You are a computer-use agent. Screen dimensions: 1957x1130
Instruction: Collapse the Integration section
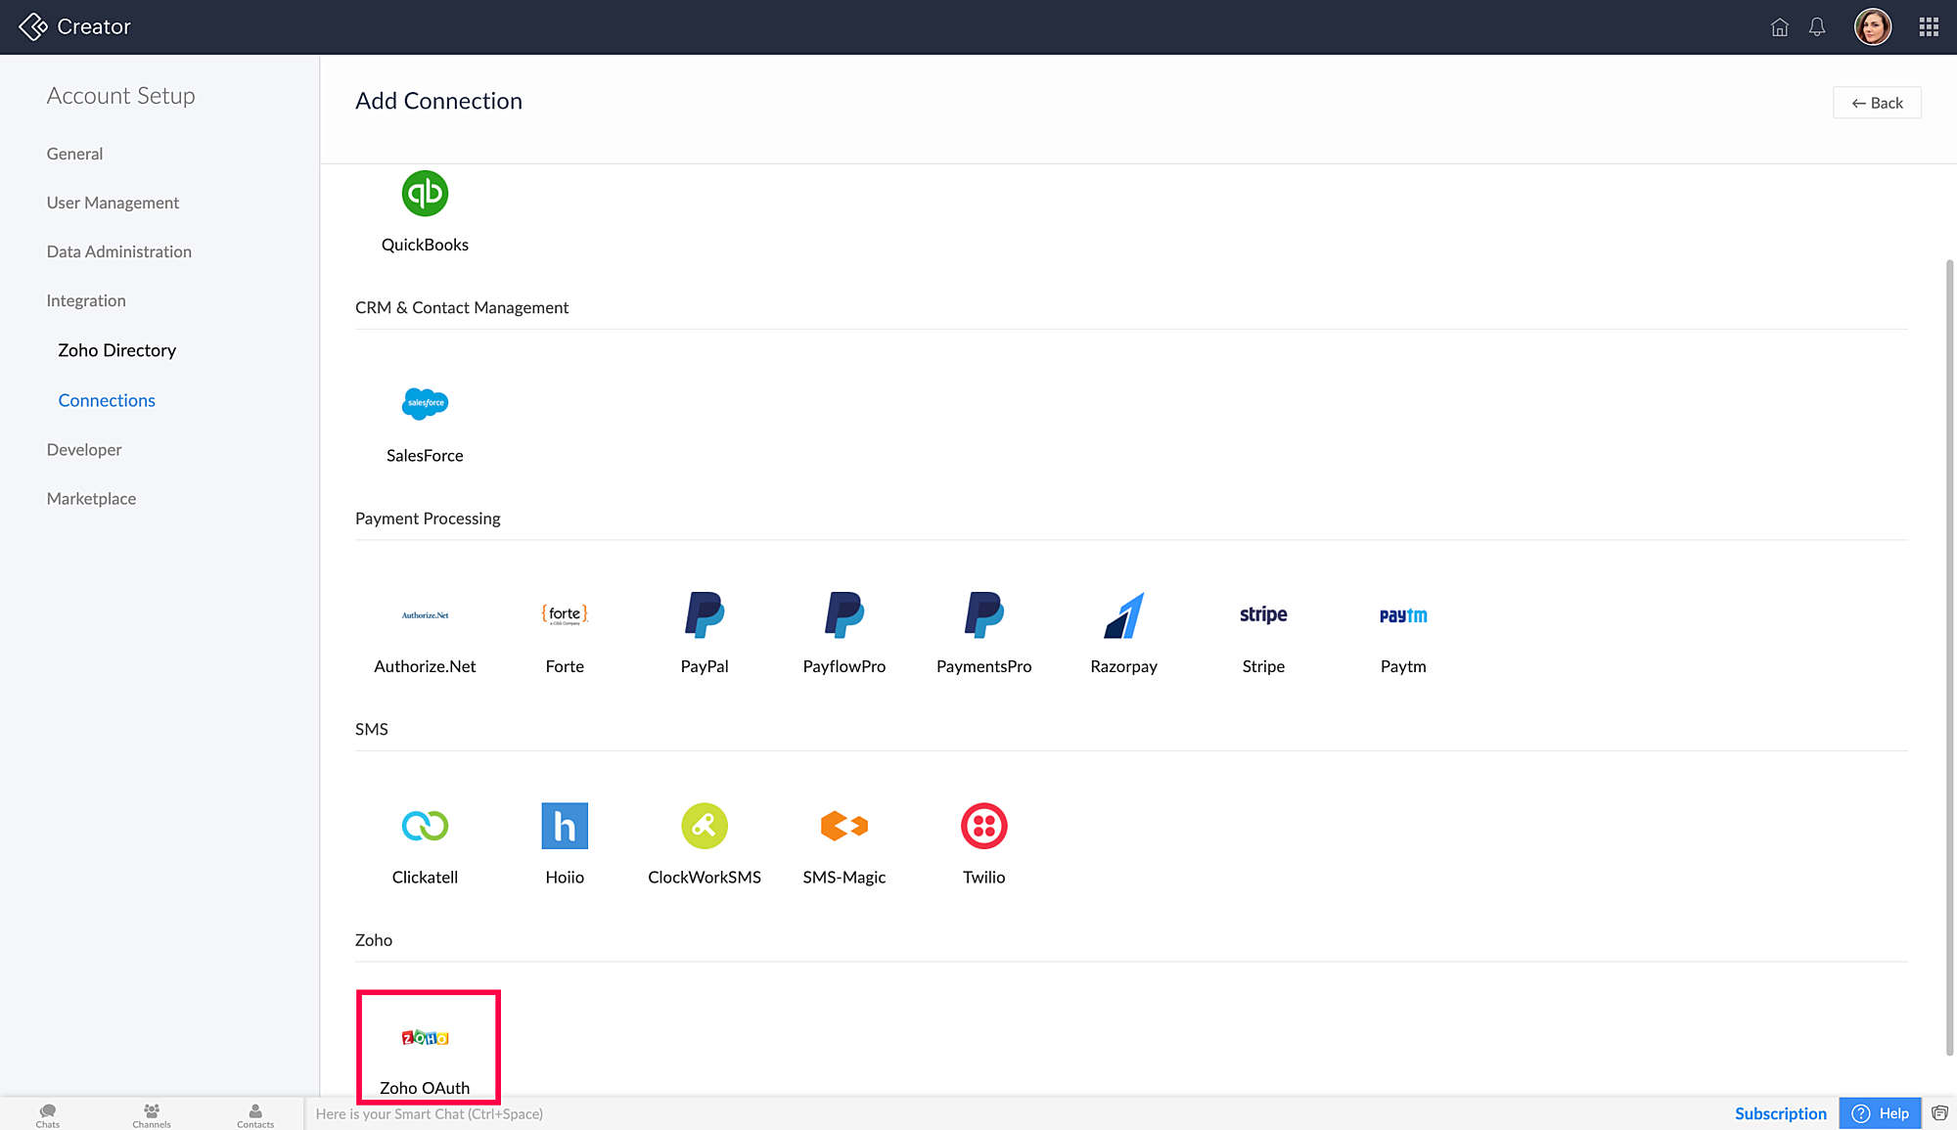pos(86,300)
